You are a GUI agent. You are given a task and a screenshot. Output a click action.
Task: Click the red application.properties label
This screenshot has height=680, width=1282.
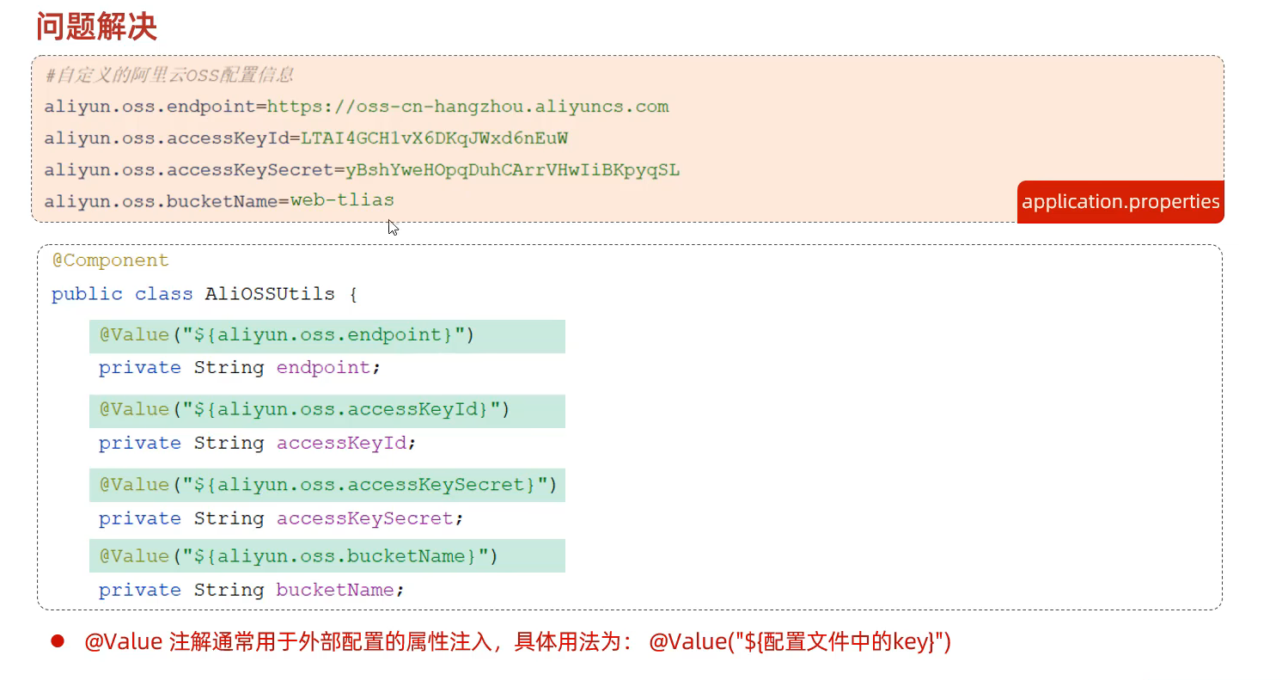1120,202
